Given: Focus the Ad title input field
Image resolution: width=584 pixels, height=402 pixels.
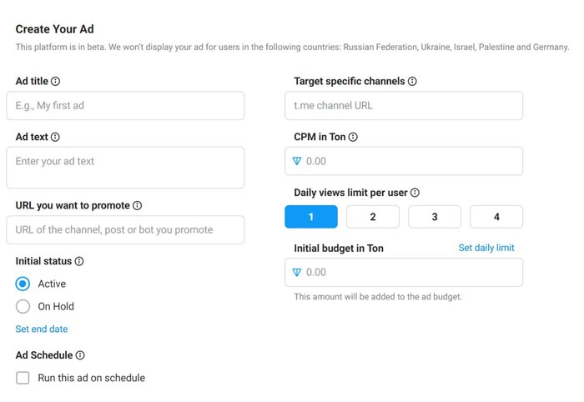Looking at the screenshot, I should click(x=125, y=106).
